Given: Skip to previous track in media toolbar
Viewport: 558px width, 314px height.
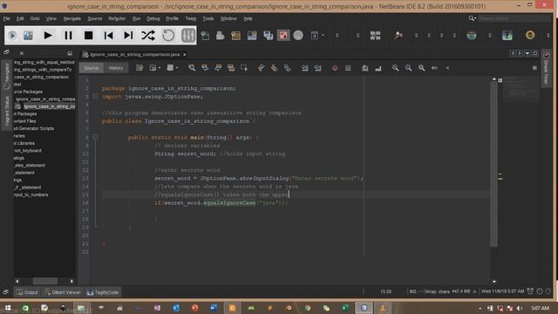Looking at the screenshot, I should 108,35.
